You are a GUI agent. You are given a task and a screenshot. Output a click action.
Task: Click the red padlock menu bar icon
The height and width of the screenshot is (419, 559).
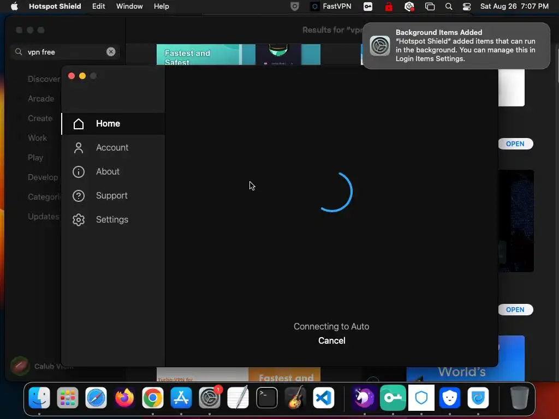(x=389, y=7)
